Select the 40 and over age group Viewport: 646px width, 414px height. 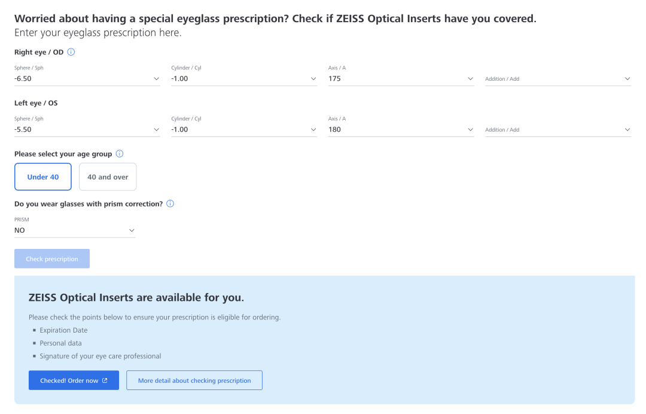(108, 177)
